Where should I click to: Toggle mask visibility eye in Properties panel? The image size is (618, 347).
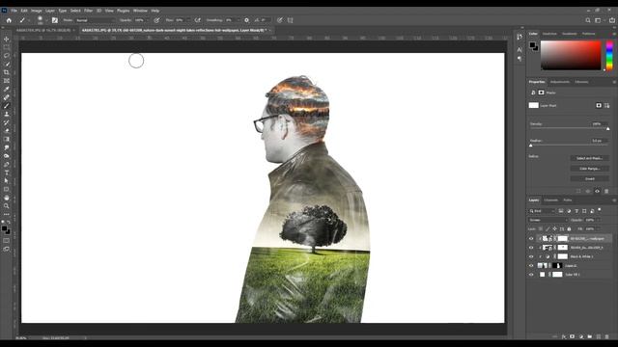pyautogui.click(x=597, y=191)
